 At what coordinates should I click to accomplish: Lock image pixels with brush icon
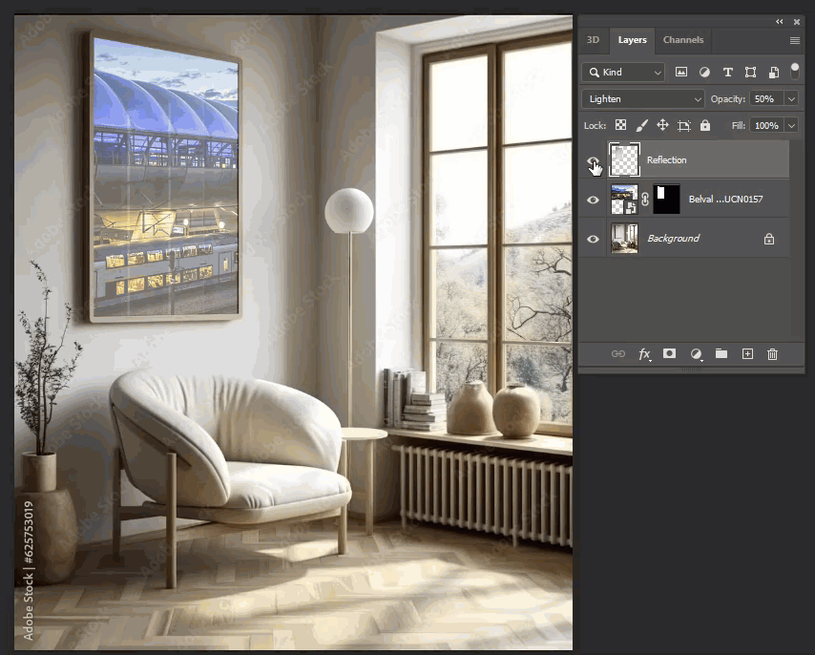(642, 125)
